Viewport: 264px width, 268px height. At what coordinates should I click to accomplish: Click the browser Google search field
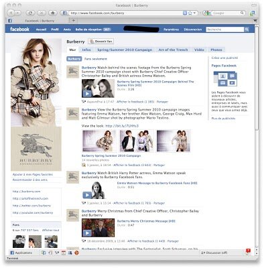(x=226, y=13)
